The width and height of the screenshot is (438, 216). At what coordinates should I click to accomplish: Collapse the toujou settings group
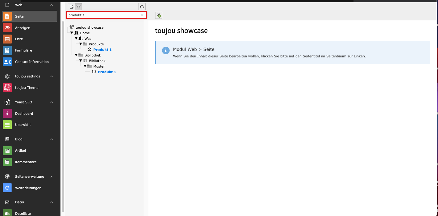pyautogui.click(x=52, y=76)
